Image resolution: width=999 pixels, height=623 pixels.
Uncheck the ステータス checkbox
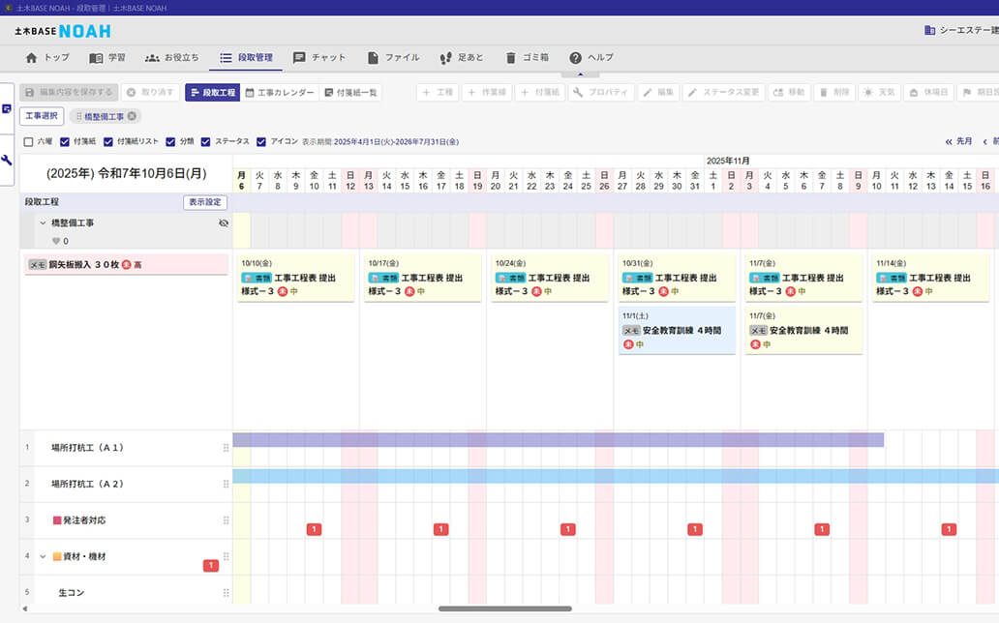tap(206, 141)
